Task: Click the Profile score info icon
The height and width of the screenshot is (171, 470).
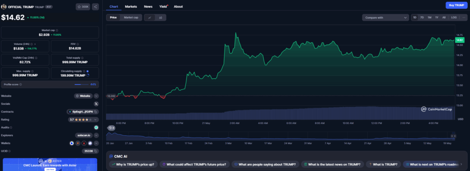Action: pyautogui.click(x=20, y=84)
